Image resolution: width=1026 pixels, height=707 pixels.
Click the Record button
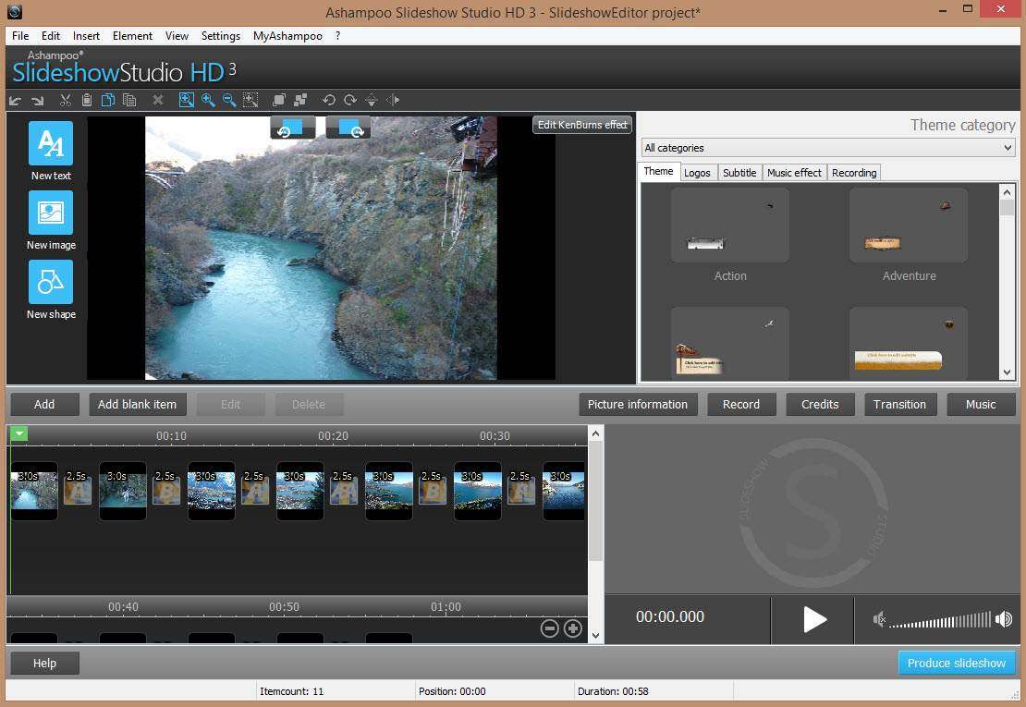click(741, 404)
